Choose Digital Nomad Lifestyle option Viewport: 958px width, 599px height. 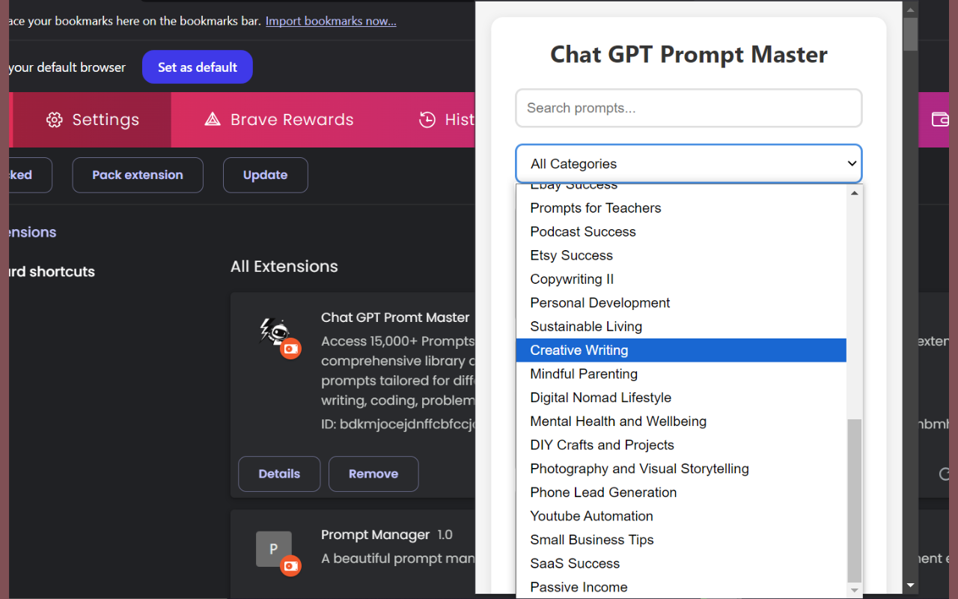681,398
